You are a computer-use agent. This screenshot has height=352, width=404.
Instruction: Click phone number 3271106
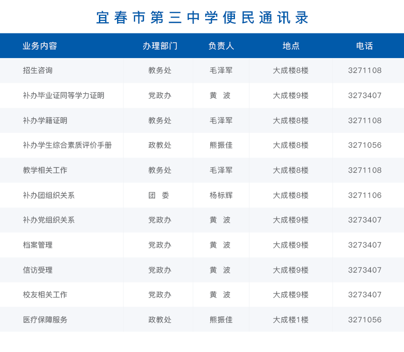click(x=365, y=195)
